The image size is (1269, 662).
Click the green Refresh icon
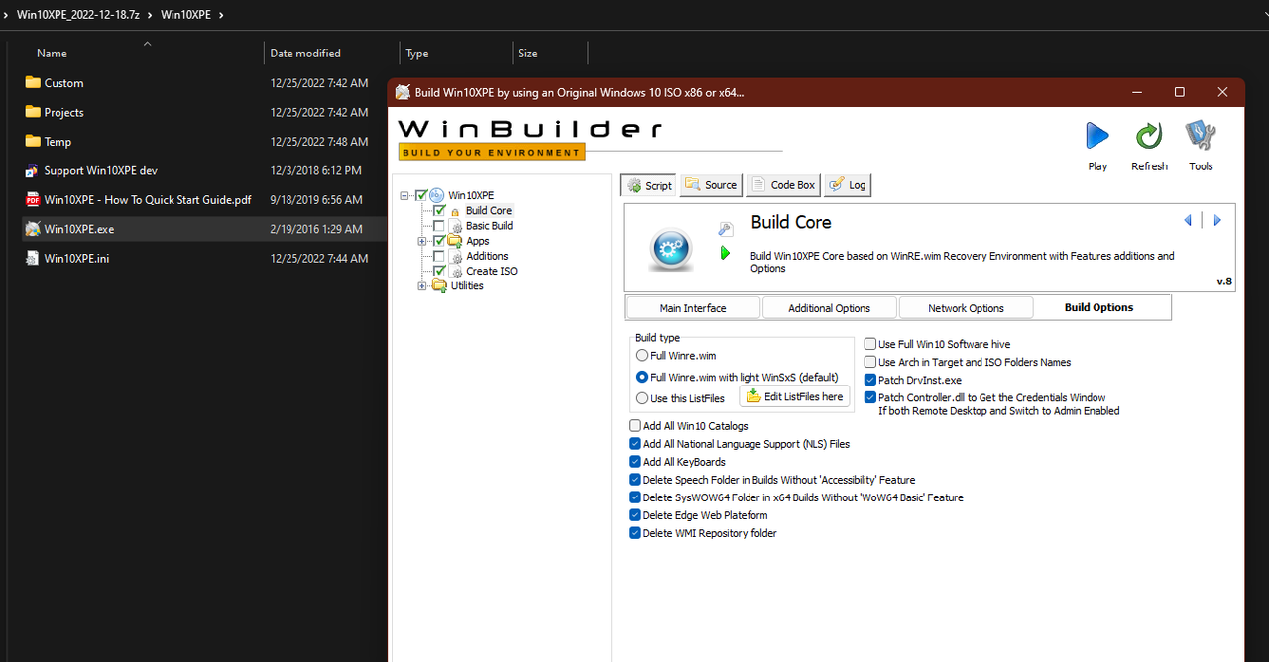click(1149, 135)
